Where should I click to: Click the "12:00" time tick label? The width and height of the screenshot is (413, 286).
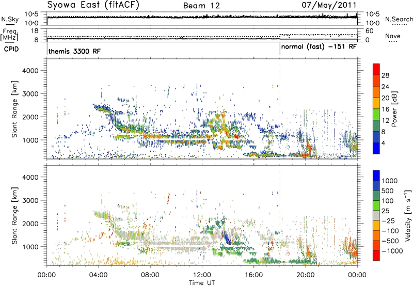pyautogui.click(x=202, y=275)
